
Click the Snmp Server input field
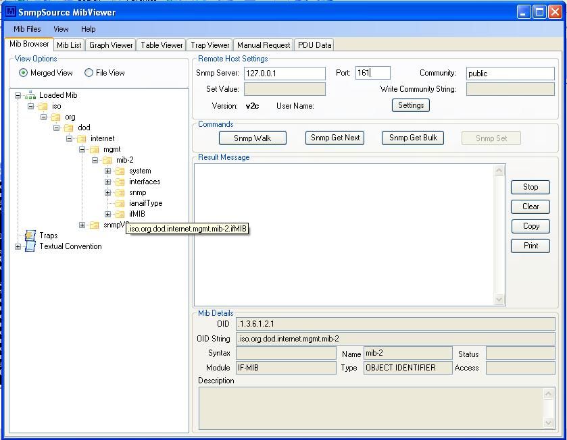[285, 73]
